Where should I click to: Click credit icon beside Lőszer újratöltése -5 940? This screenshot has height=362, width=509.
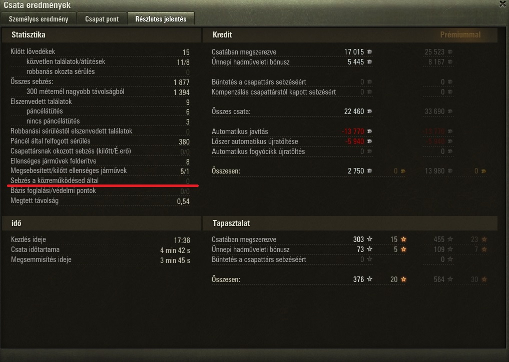[369, 141]
